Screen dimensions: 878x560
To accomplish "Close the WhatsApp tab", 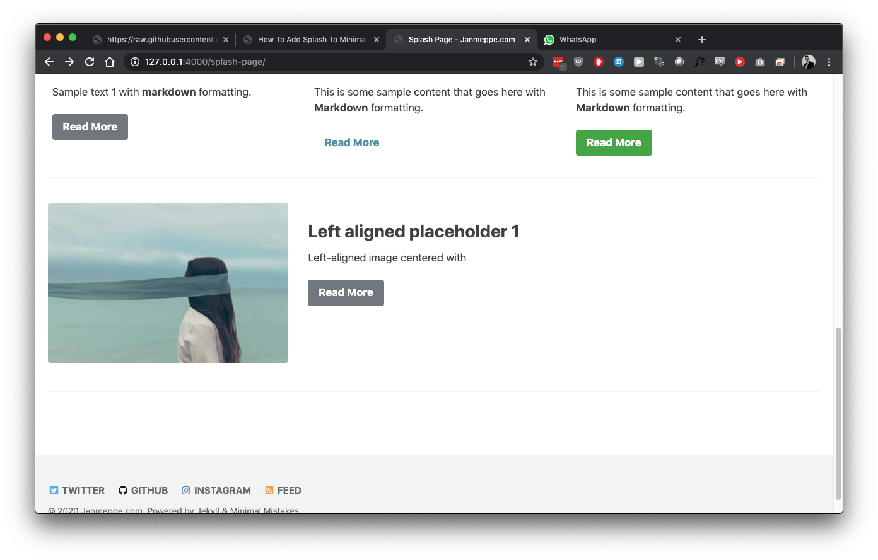I will click(x=678, y=40).
